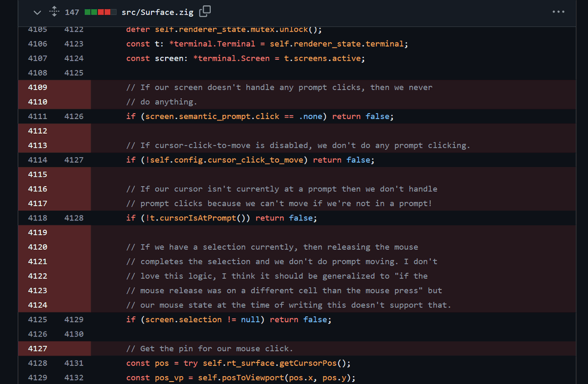The height and width of the screenshot is (384, 588).
Task: Select old line number 4117
Action: click(38, 203)
